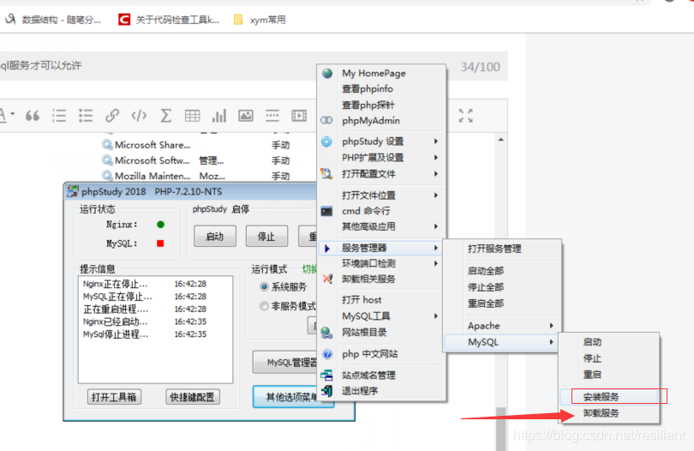
Task: Click the globe icon beside My HomePage
Action: [x=327, y=73]
